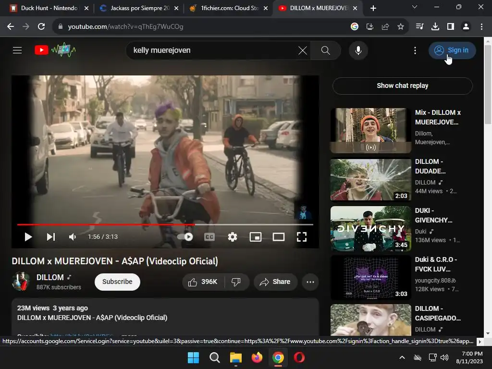
Task: Switch to the Duck Hunt - Nintendo tab
Action: point(49,8)
